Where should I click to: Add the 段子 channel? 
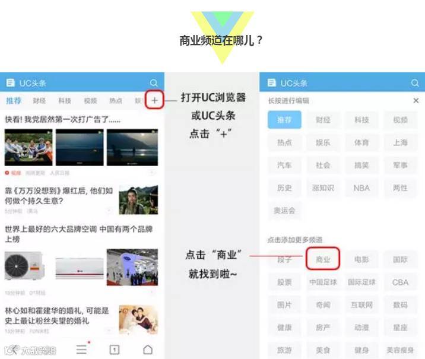(x=284, y=259)
